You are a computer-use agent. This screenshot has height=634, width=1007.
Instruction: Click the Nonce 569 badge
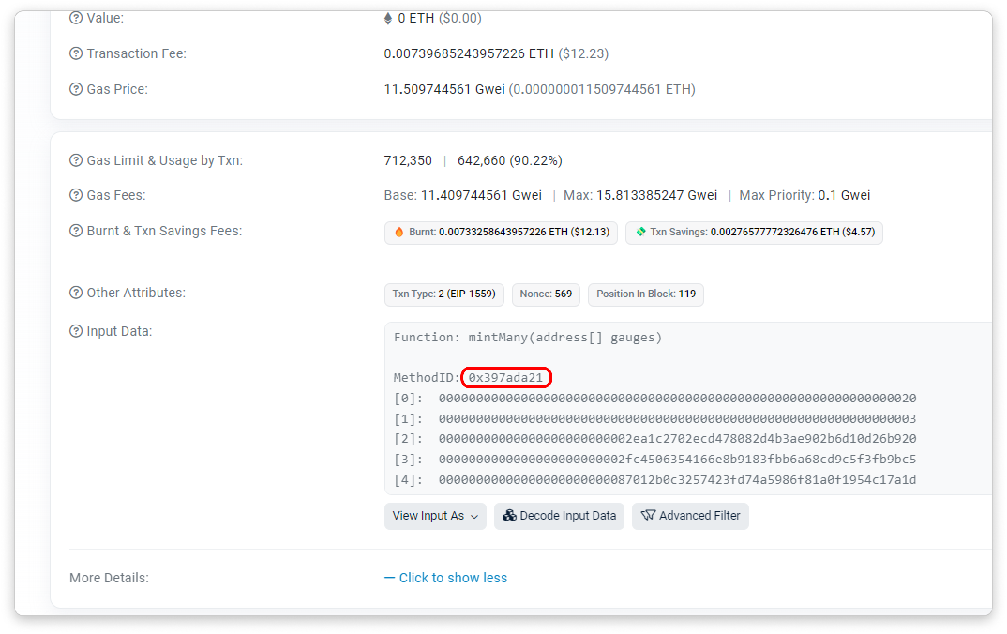(546, 294)
